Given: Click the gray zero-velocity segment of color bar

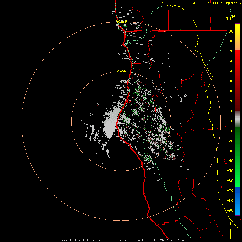Looking at the screenshot, I should (x=237, y=119).
